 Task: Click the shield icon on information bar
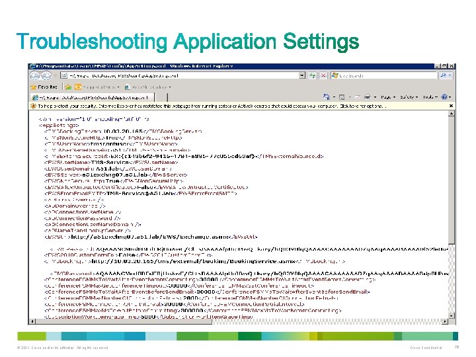coord(34,106)
